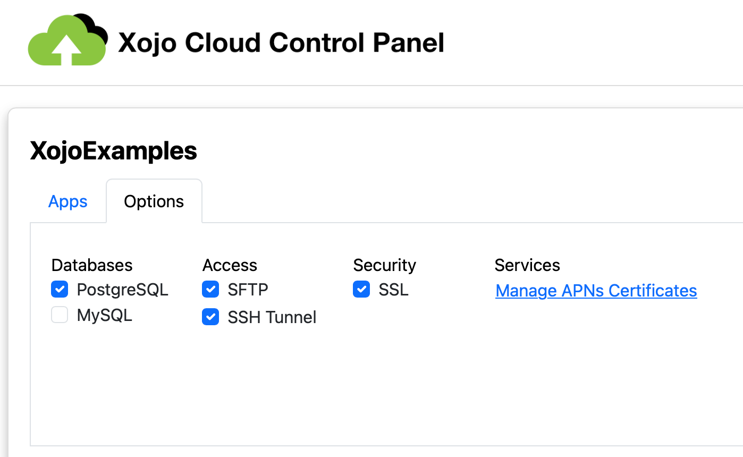
Task: Open Manage APNs Certificates
Action: point(596,291)
